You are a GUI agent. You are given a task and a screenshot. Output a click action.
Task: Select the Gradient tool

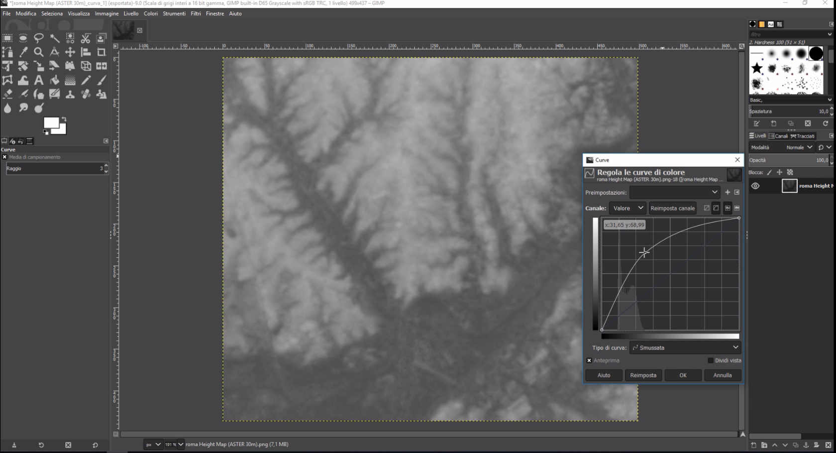coord(70,80)
